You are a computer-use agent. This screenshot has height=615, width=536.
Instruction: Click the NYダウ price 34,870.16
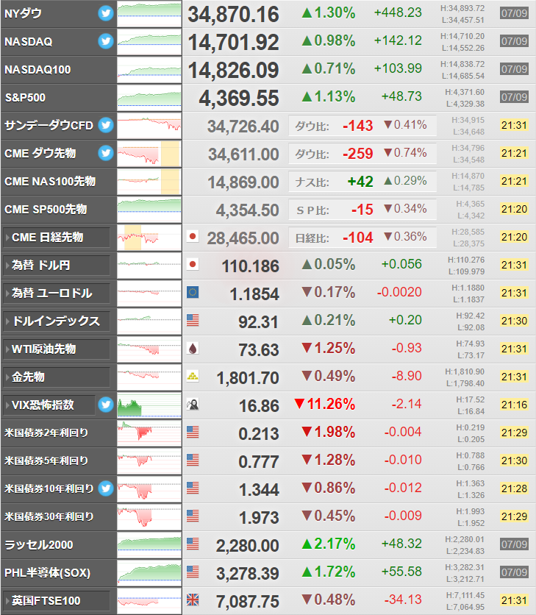click(233, 15)
